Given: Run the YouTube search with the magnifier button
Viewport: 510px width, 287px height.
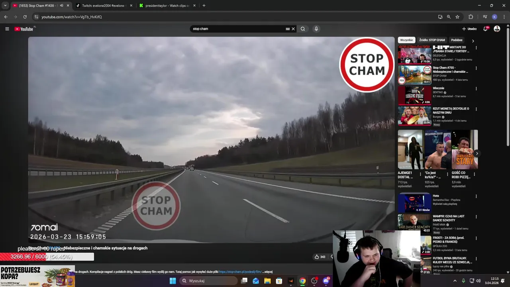Looking at the screenshot, I should coord(303,29).
